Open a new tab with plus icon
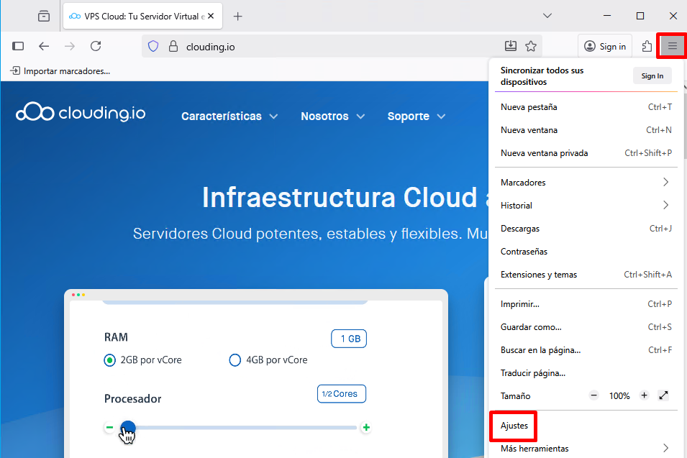 [x=238, y=16]
